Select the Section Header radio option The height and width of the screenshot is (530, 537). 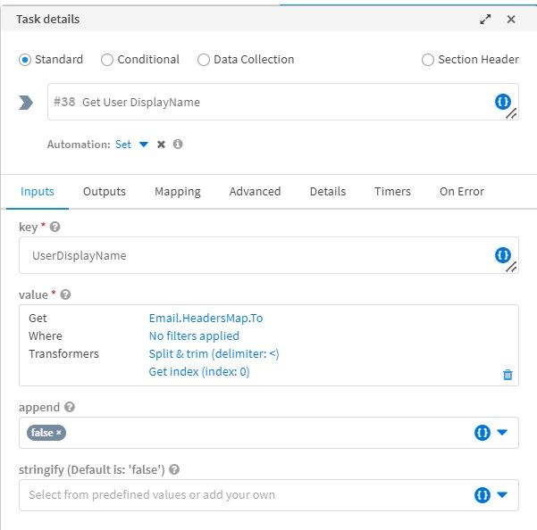428,60
